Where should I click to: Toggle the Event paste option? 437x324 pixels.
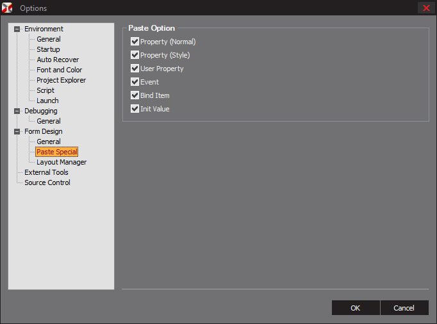coord(135,81)
